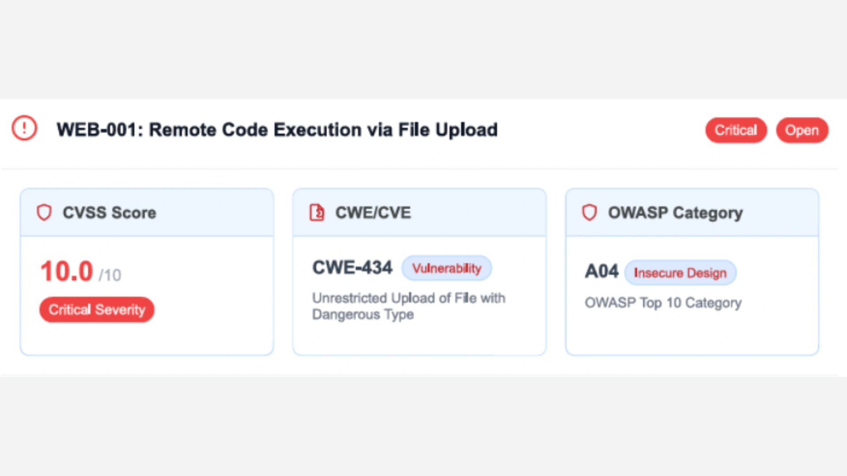Click Unrestricted Upload of File description
Viewport: 847px width, 476px height.
408,306
